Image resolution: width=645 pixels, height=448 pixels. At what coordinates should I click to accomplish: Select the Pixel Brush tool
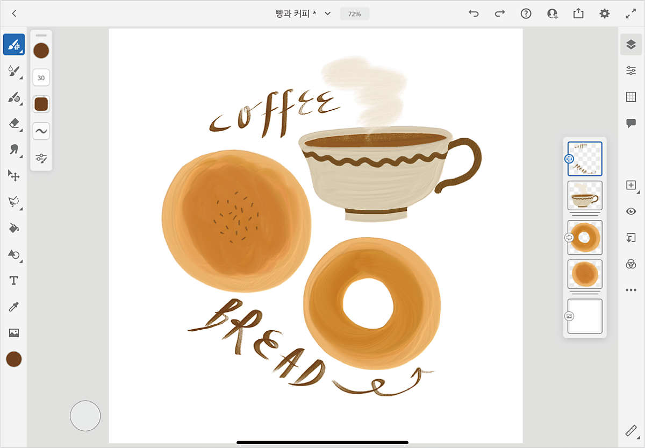[14, 45]
